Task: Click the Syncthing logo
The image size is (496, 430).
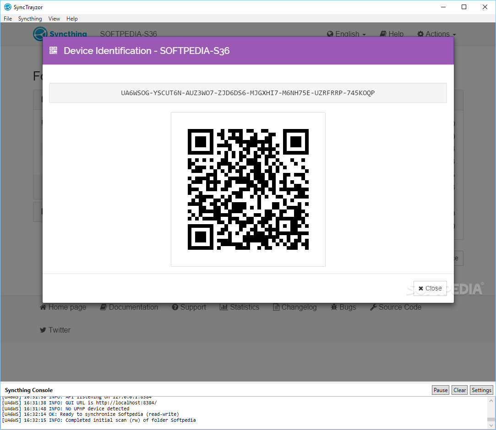Action: click(x=60, y=34)
